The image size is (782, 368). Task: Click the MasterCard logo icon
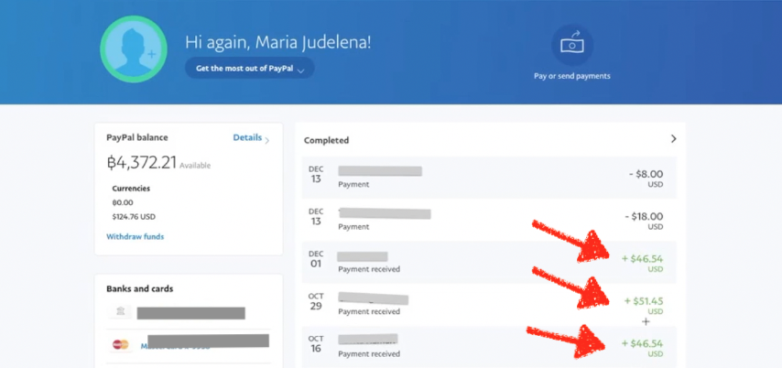(x=120, y=344)
